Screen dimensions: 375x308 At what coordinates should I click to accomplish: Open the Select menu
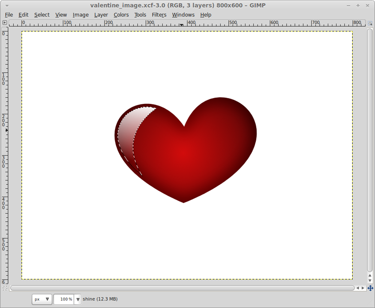[42, 15]
